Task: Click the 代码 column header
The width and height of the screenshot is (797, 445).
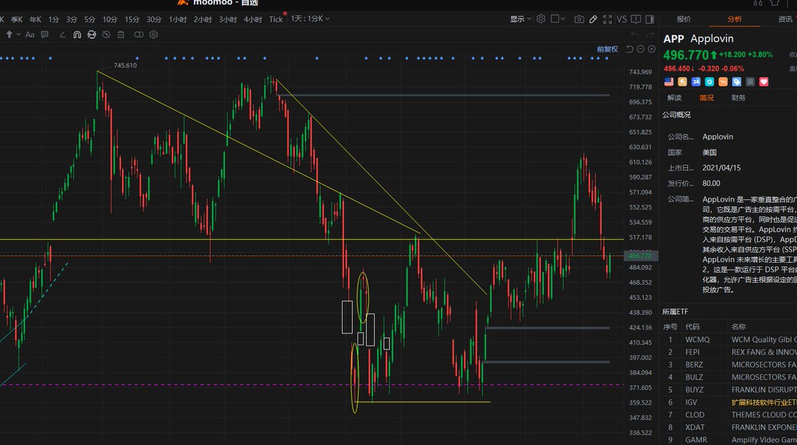Action: point(692,326)
